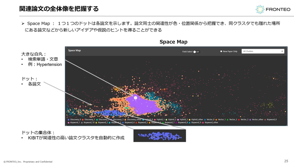Click the page number 25
294x165 pixels.
(286, 161)
